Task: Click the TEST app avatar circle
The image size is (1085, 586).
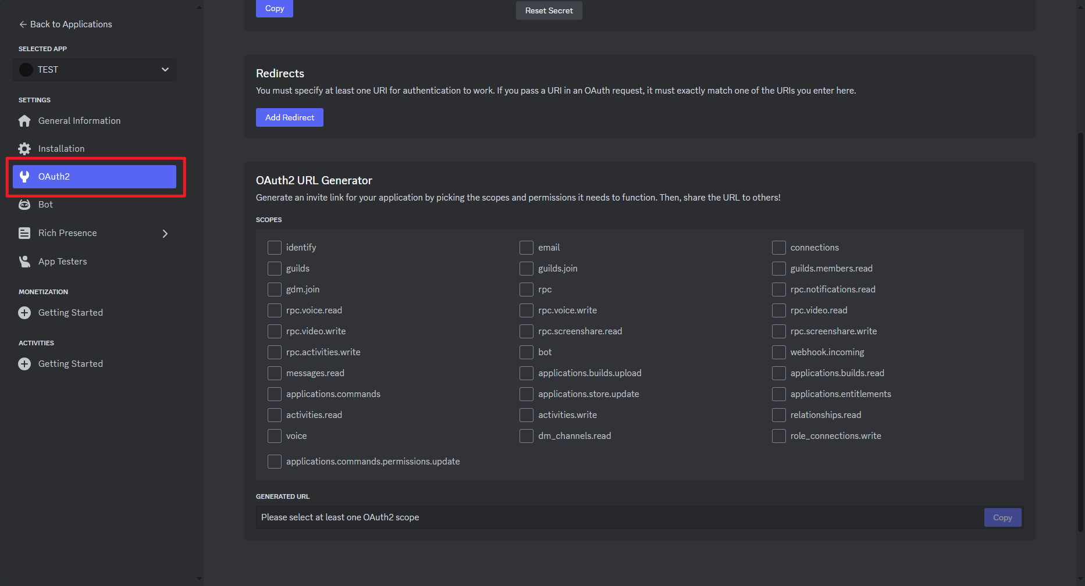Action: pos(26,70)
